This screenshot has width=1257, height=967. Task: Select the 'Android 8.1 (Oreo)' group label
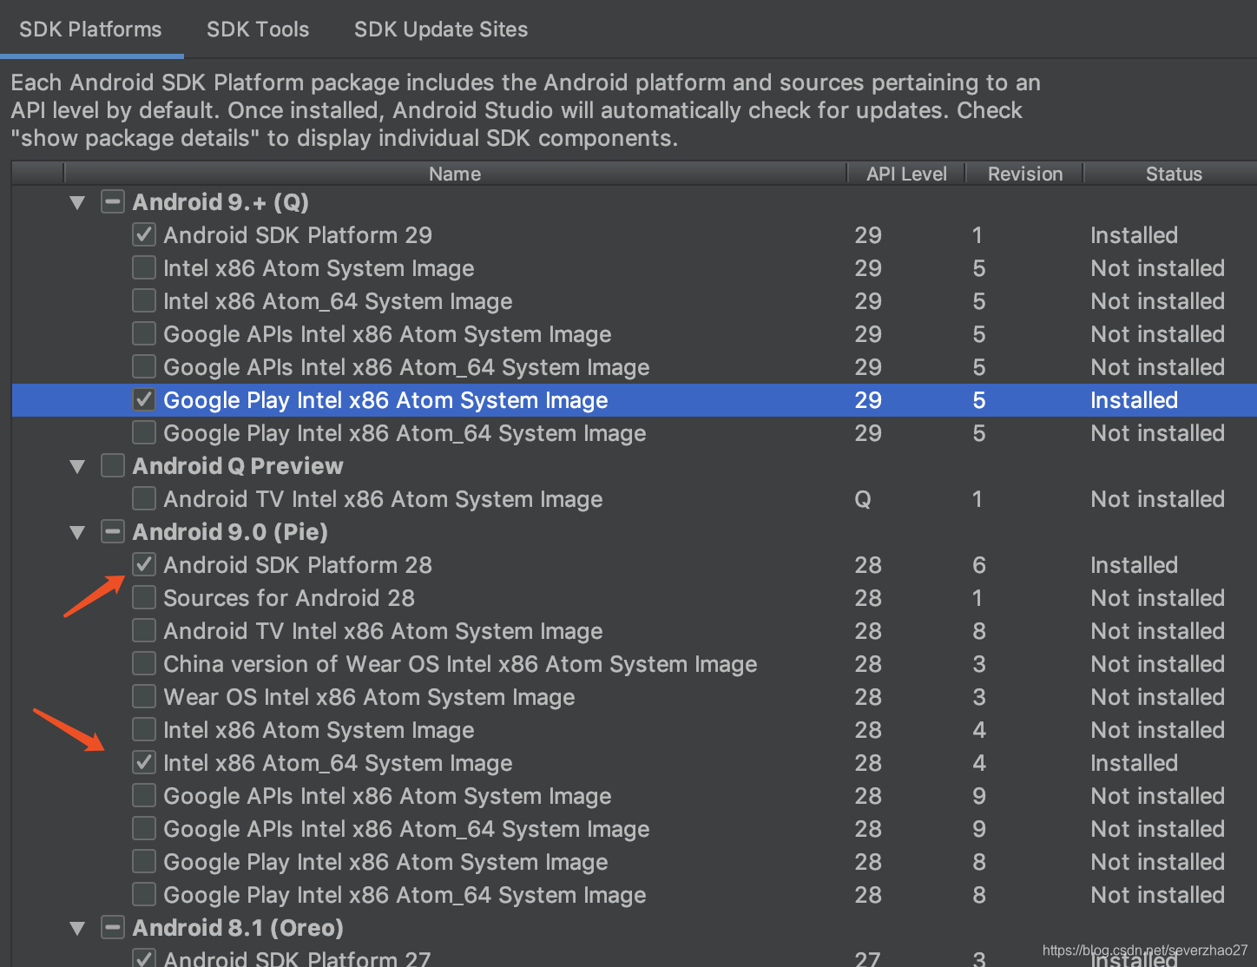point(238,928)
